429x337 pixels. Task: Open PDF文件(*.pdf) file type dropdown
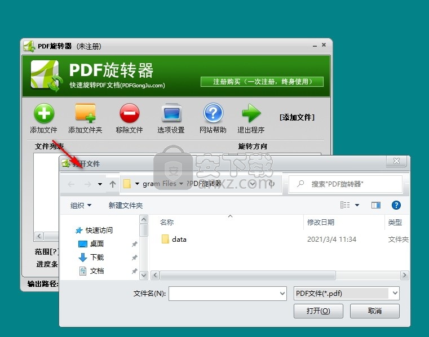point(347,294)
